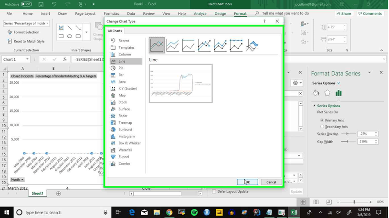Pick the Line with Markers subtype
Screen dimensions: 389x218
point(204,45)
